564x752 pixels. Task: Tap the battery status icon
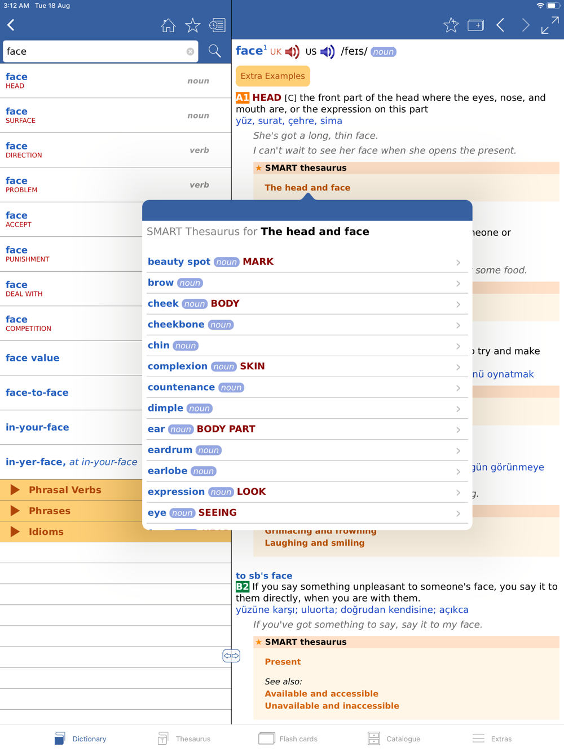(553, 6)
